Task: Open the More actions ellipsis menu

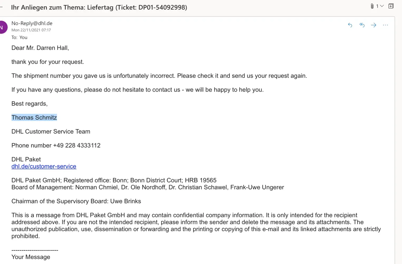Action: point(385,25)
